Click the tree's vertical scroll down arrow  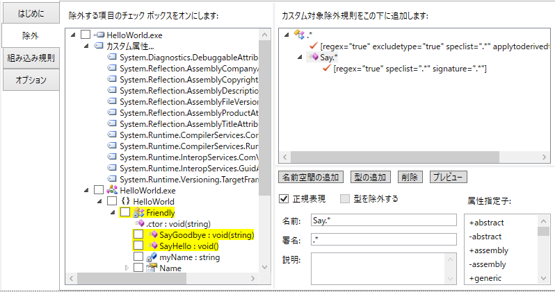[x=265, y=267]
